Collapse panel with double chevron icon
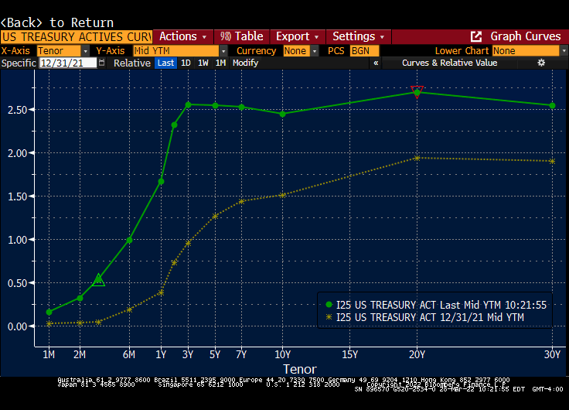 tap(376, 63)
